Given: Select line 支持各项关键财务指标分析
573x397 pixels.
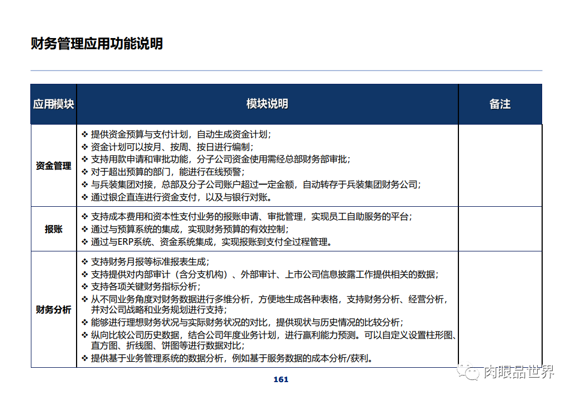Looking at the screenshot, I should (141, 287).
